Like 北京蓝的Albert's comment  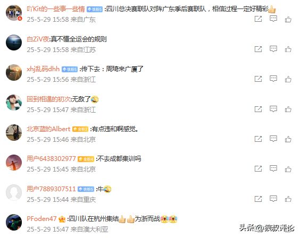(288, 139)
